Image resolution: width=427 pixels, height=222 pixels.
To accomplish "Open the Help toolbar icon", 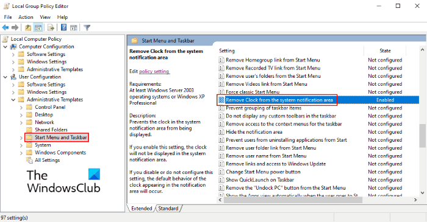I will coord(63,27).
